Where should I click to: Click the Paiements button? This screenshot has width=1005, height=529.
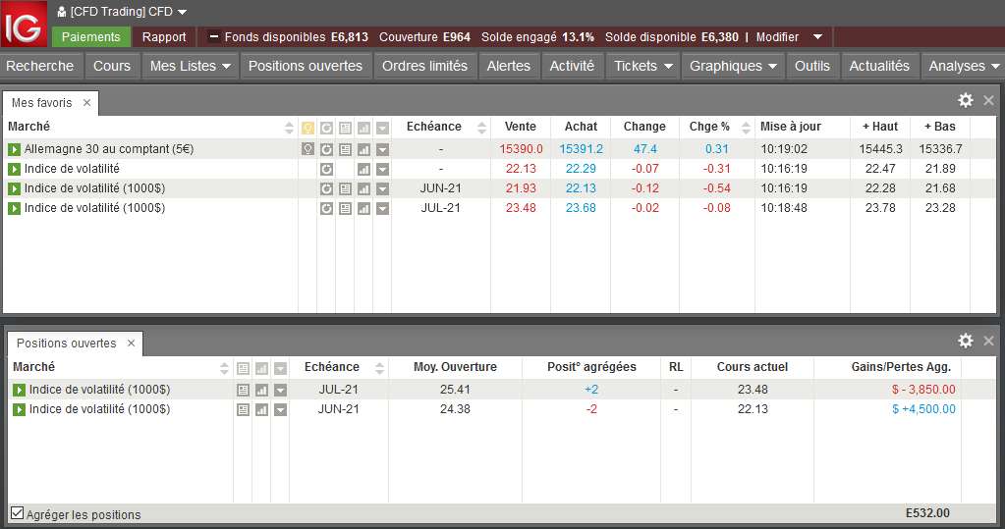tap(91, 36)
